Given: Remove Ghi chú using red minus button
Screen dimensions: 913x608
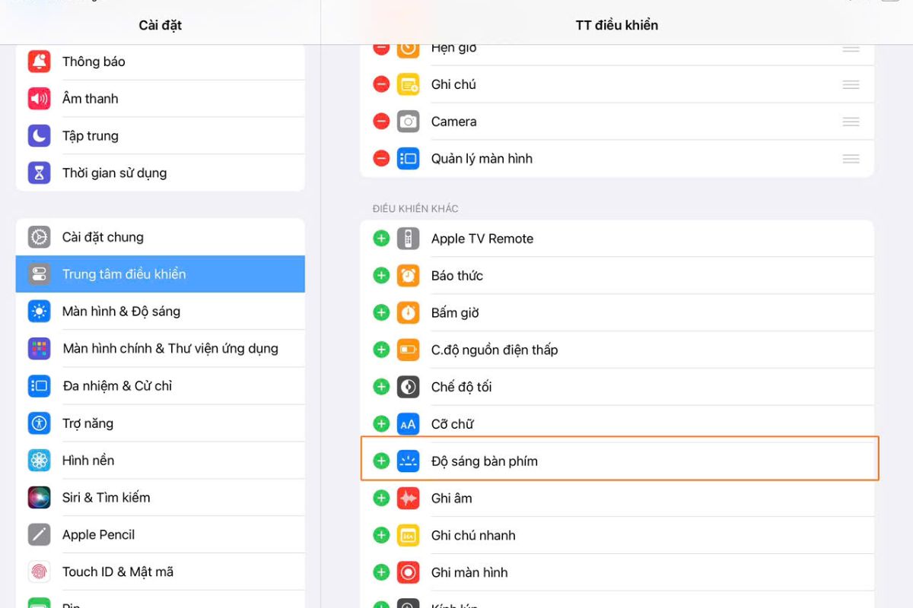Looking at the screenshot, I should (x=381, y=84).
